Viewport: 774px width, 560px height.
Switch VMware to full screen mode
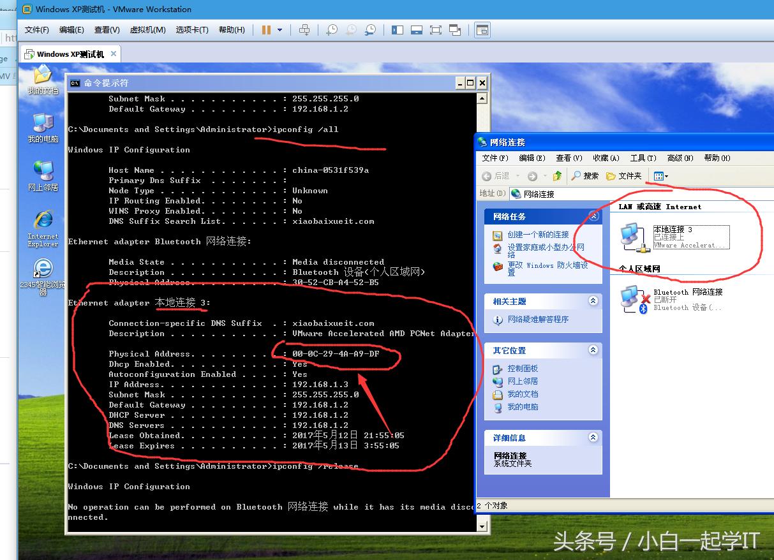pyautogui.click(x=435, y=29)
